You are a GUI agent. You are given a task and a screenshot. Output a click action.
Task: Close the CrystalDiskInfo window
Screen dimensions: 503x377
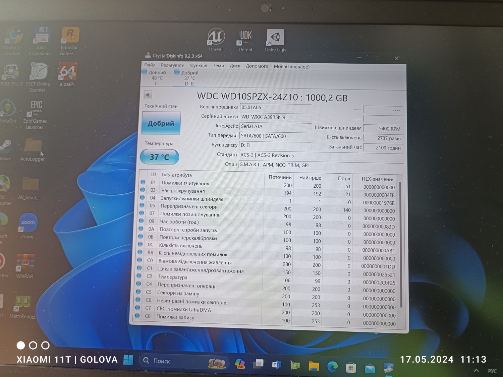[397, 58]
